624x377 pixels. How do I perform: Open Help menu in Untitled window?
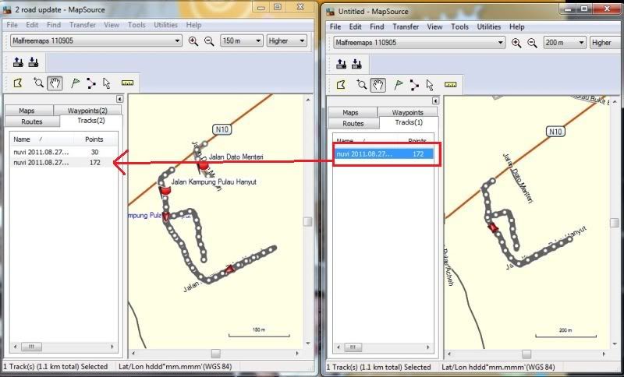point(516,26)
